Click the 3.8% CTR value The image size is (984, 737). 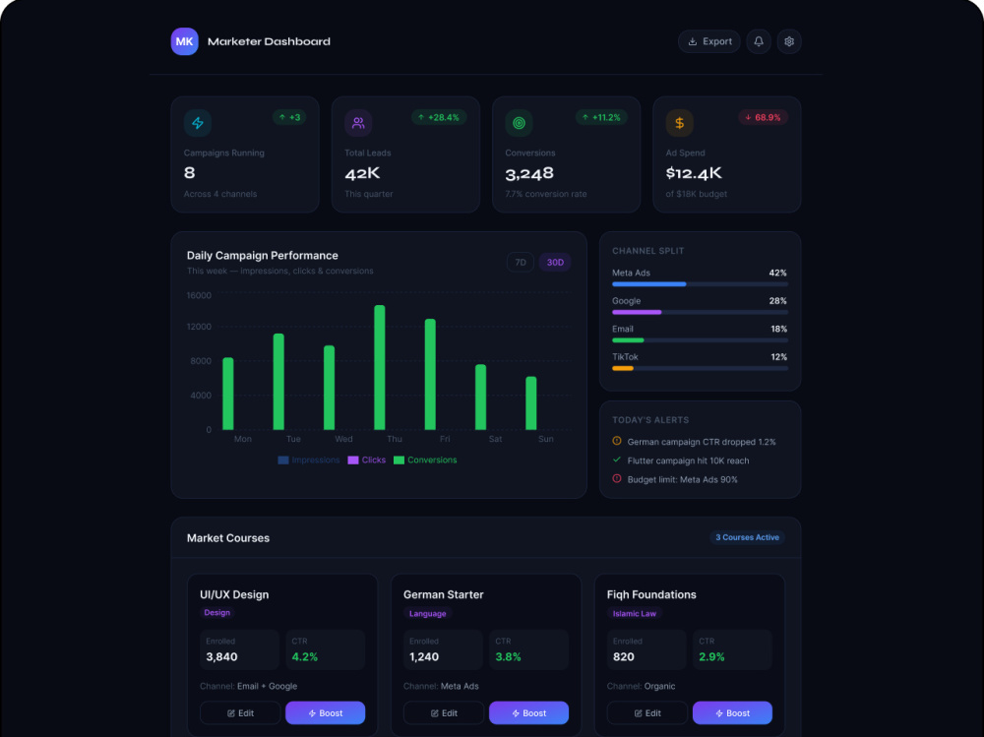pos(509,656)
